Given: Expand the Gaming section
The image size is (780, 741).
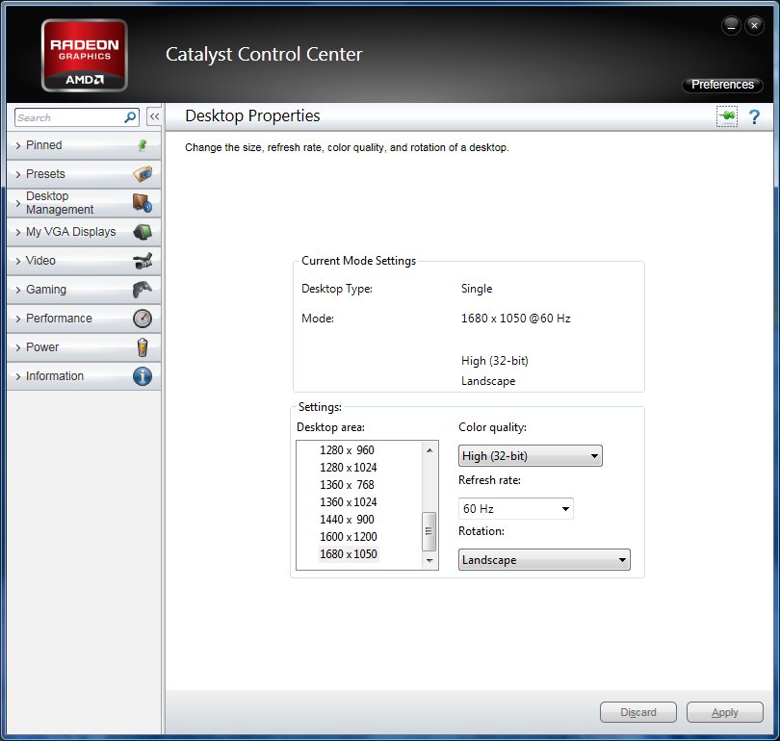Looking at the screenshot, I should pos(84,290).
